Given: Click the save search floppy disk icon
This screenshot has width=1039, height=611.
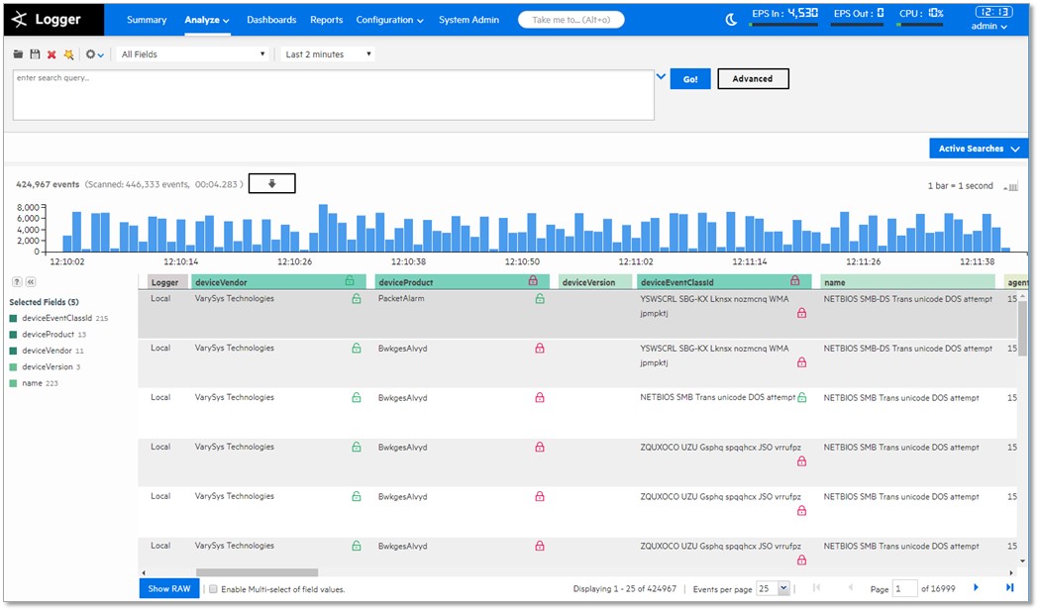Looking at the screenshot, I should point(35,54).
